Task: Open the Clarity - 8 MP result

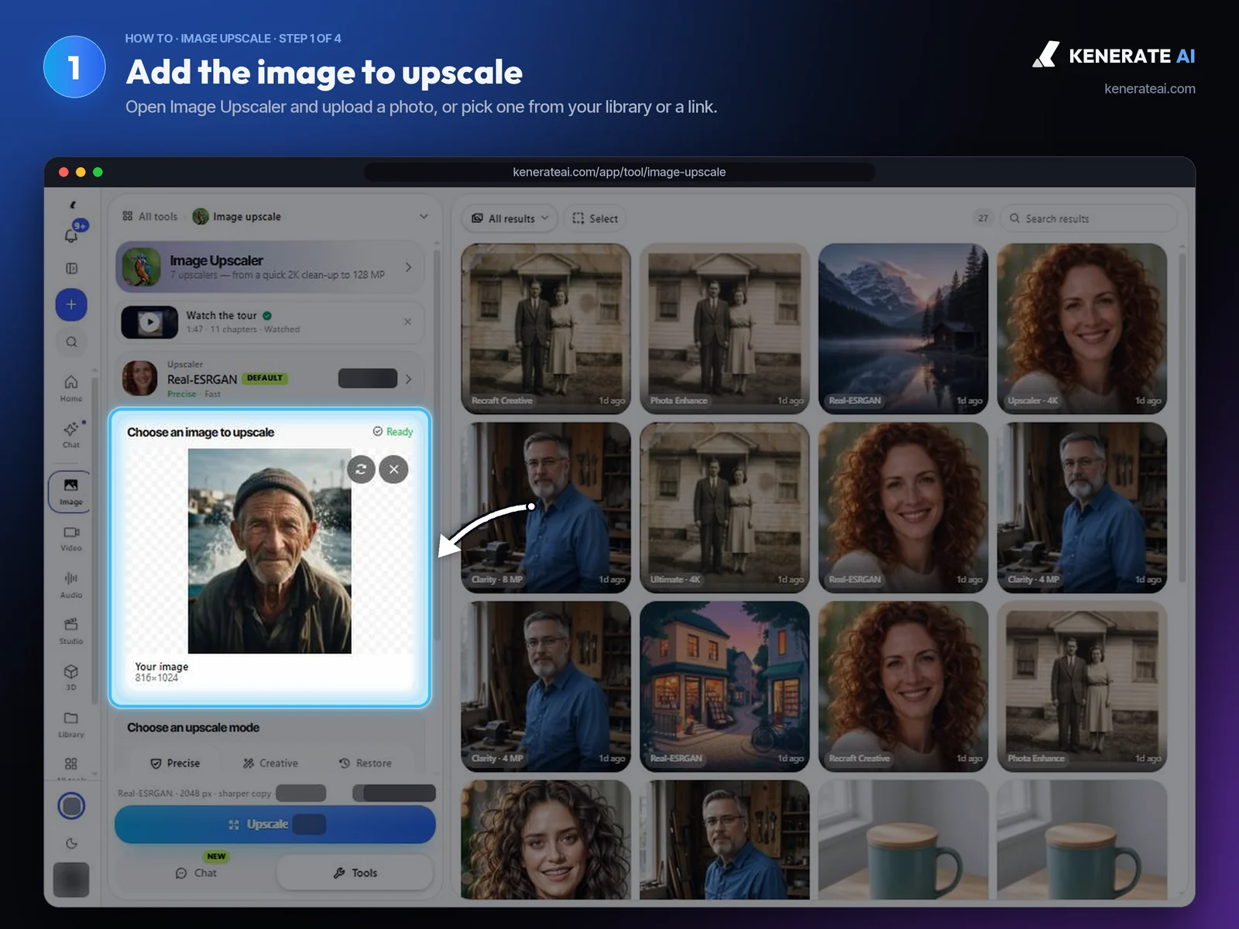Action: [546, 508]
